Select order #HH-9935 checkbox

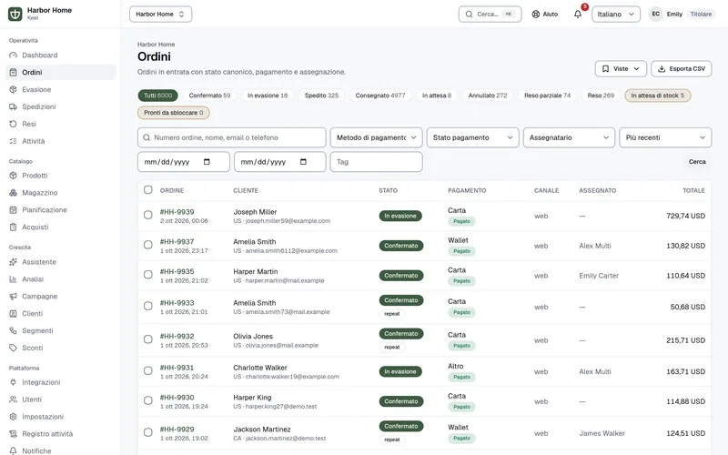point(148,275)
